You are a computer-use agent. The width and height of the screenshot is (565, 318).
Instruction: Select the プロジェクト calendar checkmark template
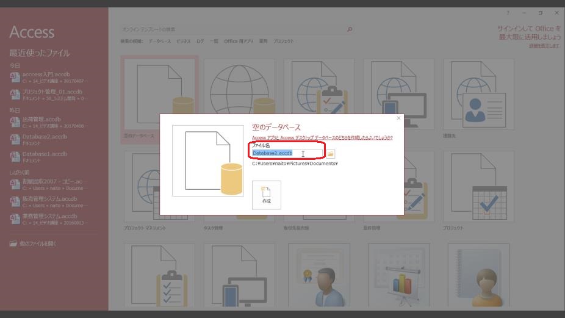point(478,191)
